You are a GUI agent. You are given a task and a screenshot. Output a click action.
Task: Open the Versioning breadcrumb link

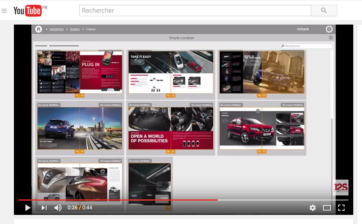[56, 29]
